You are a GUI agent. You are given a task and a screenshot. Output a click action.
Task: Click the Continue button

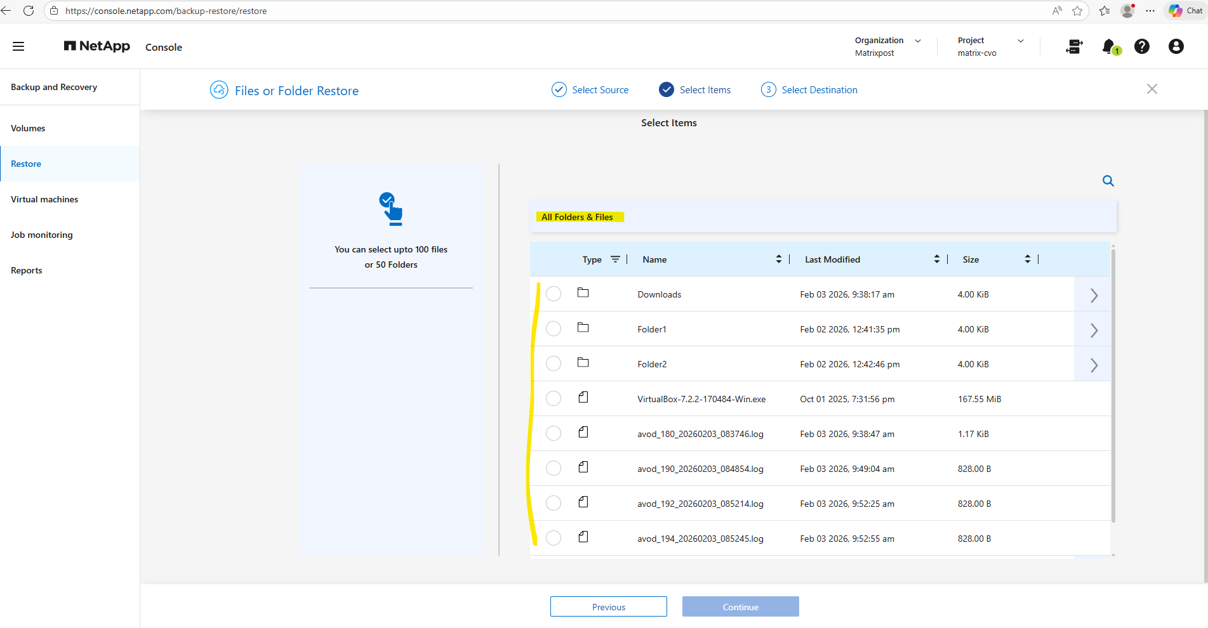[740, 607]
